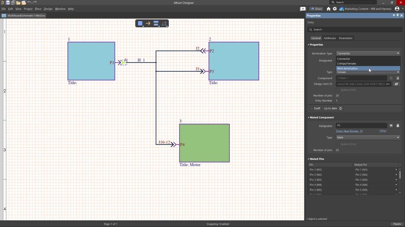Screen dimensions: 405x227
Task: Select the yellow arrow entry tool
Action: coord(148,23)
